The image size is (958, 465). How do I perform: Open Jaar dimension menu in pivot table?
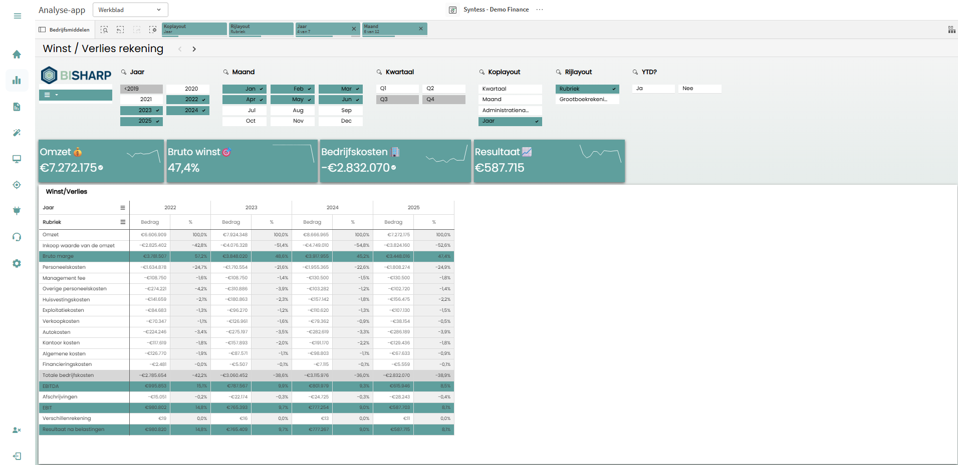pyautogui.click(x=123, y=208)
